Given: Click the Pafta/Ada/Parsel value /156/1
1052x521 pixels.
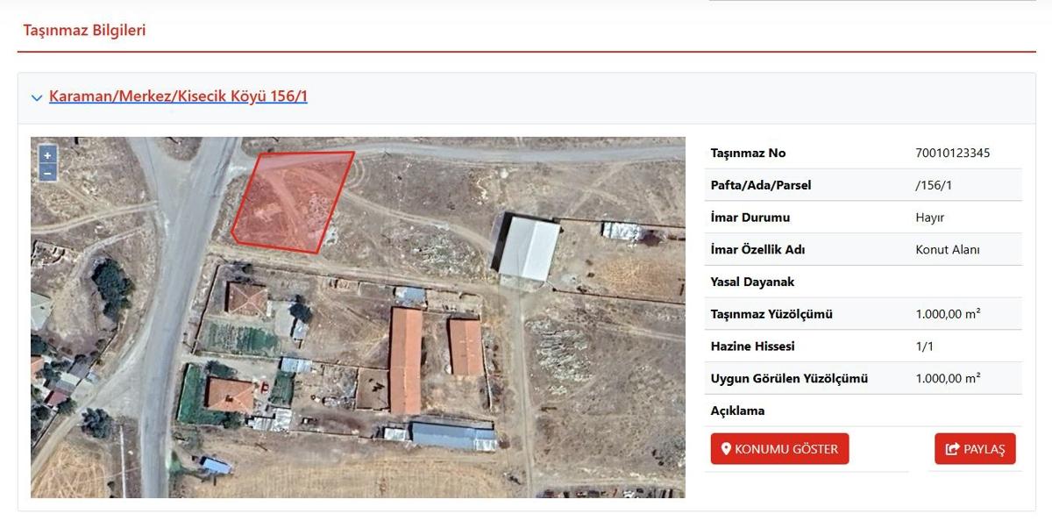Looking at the screenshot, I should point(934,185).
